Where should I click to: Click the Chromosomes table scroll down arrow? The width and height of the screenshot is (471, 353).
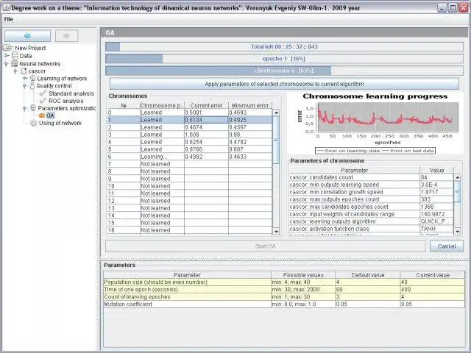pos(276,231)
